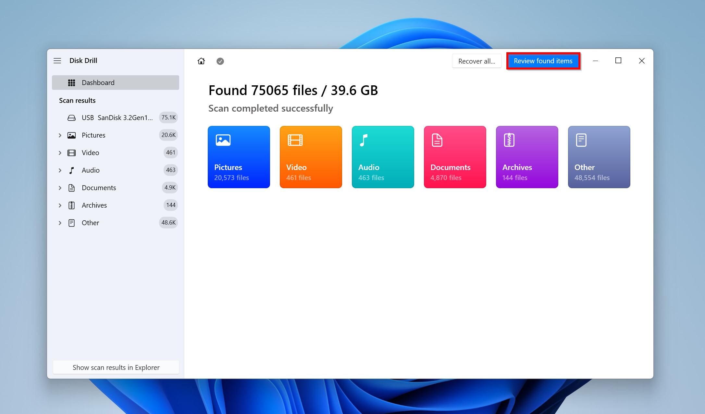Image resolution: width=705 pixels, height=414 pixels.
Task: Click the scan success checkmark icon
Action: pyautogui.click(x=220, y=61)
